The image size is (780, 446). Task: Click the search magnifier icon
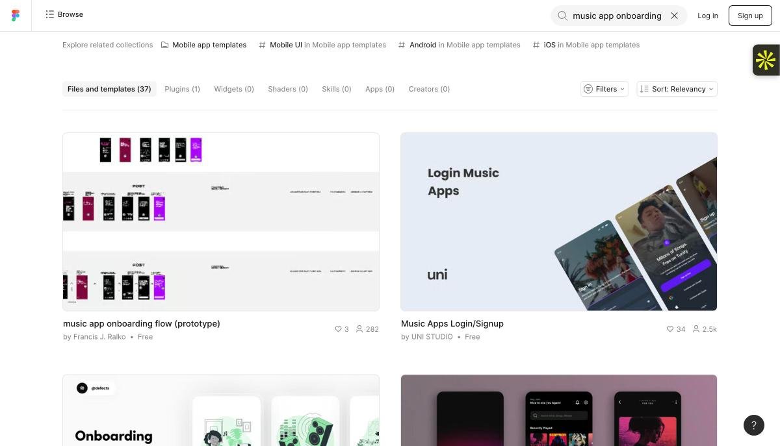(x=562, y=16)
